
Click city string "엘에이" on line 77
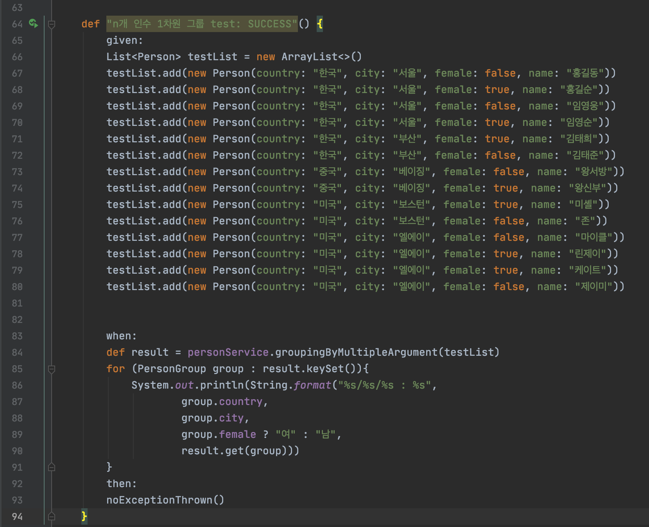(x=412, y=238)
